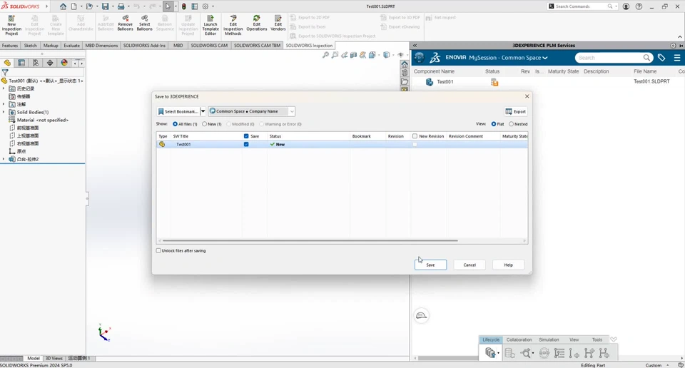Click the Print icon in the toolbar

(x=121, y=6)
